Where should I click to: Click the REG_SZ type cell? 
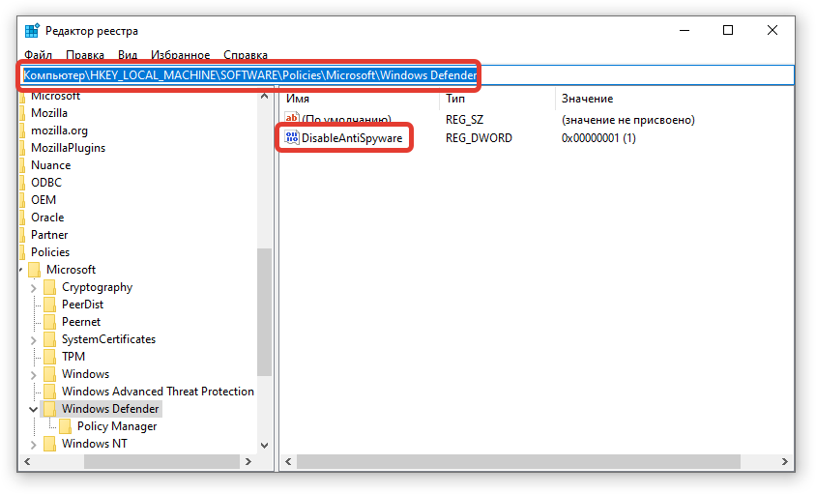[464, 120]
